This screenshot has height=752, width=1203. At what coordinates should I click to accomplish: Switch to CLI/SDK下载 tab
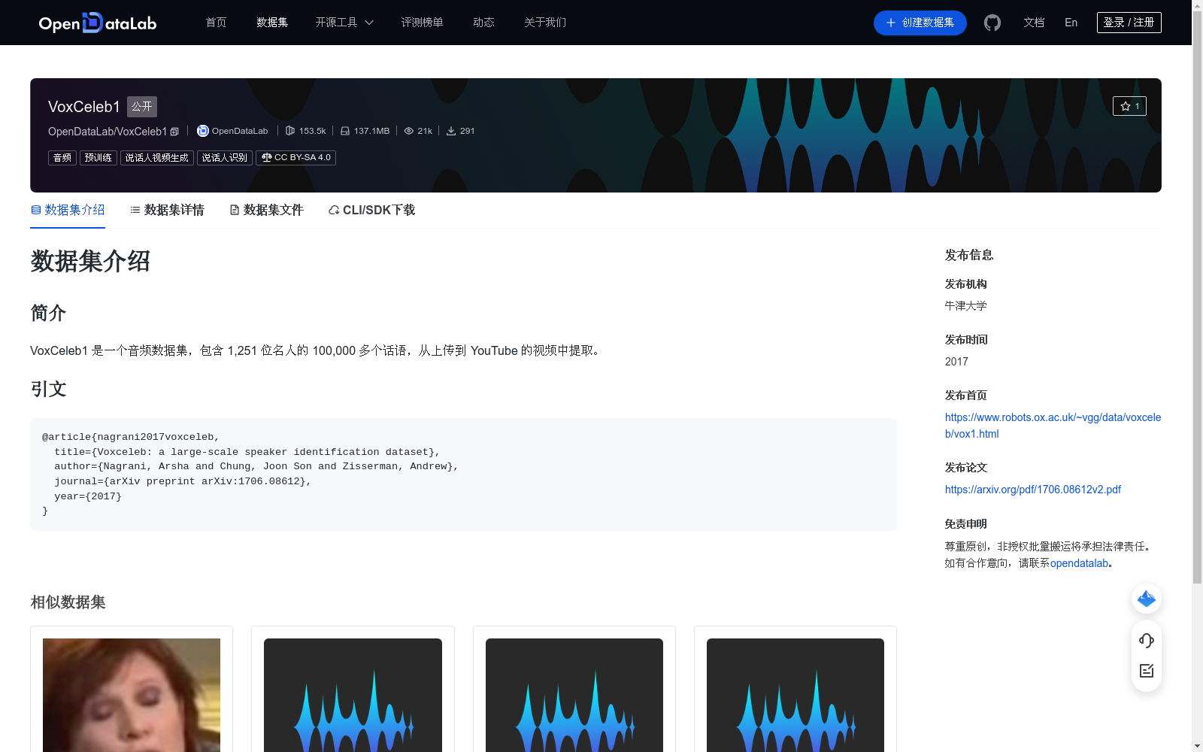click(x=371, y=210)
